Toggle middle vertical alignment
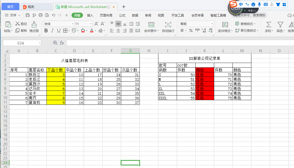The image size is (294, 168). [x=118, y=24]
